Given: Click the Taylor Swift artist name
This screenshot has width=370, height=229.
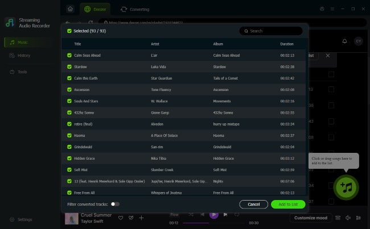Looking at the screenshot, I should pos(92,221).
